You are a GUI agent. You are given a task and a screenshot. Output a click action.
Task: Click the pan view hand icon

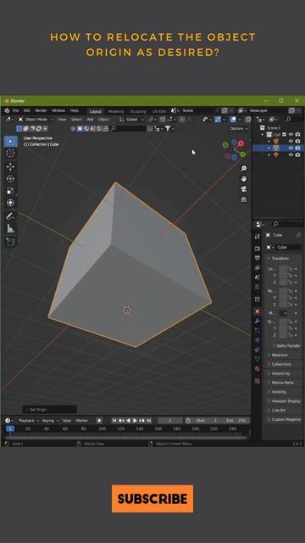click(x=244, y=179)
